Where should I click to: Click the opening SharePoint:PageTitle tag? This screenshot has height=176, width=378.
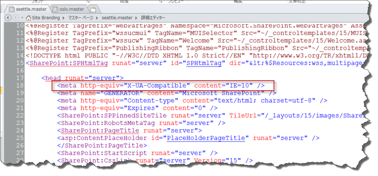(x=129, y=131)
